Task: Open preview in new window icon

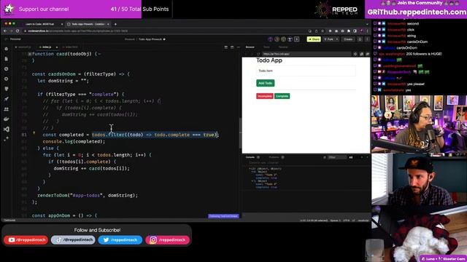Action: (x=362, y=54)
